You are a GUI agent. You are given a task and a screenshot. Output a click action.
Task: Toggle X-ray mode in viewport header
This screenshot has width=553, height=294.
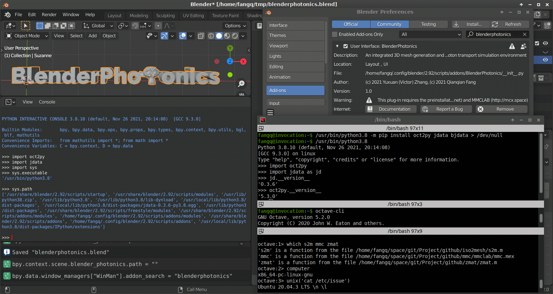[201, 36]
